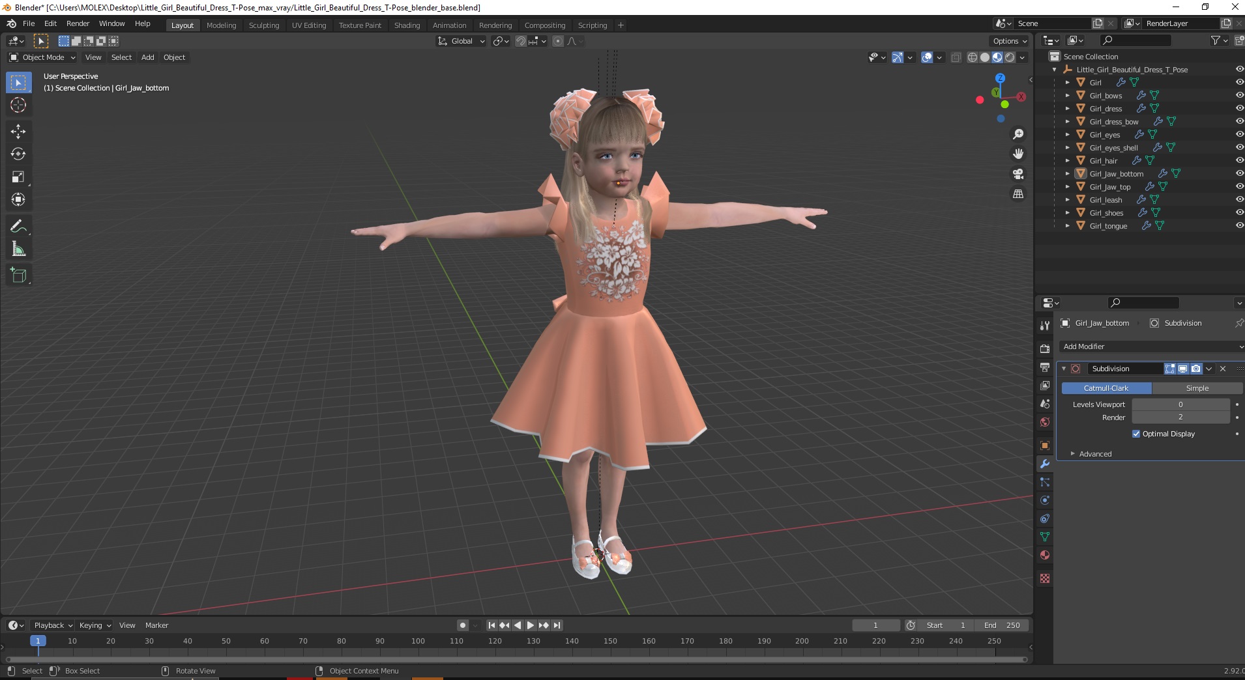1245x680 pixels.
Task: Open the Texture properties tab
Action: tap(1045, 578)
